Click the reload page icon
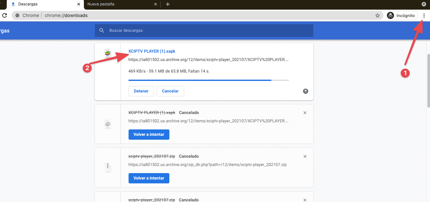The height and width of the screenshot is (202, 430). [x=4, y=15]
